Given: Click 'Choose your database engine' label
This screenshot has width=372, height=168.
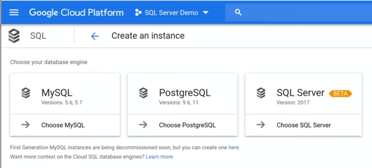Looking at the screenshot, I should pos(49,62).
